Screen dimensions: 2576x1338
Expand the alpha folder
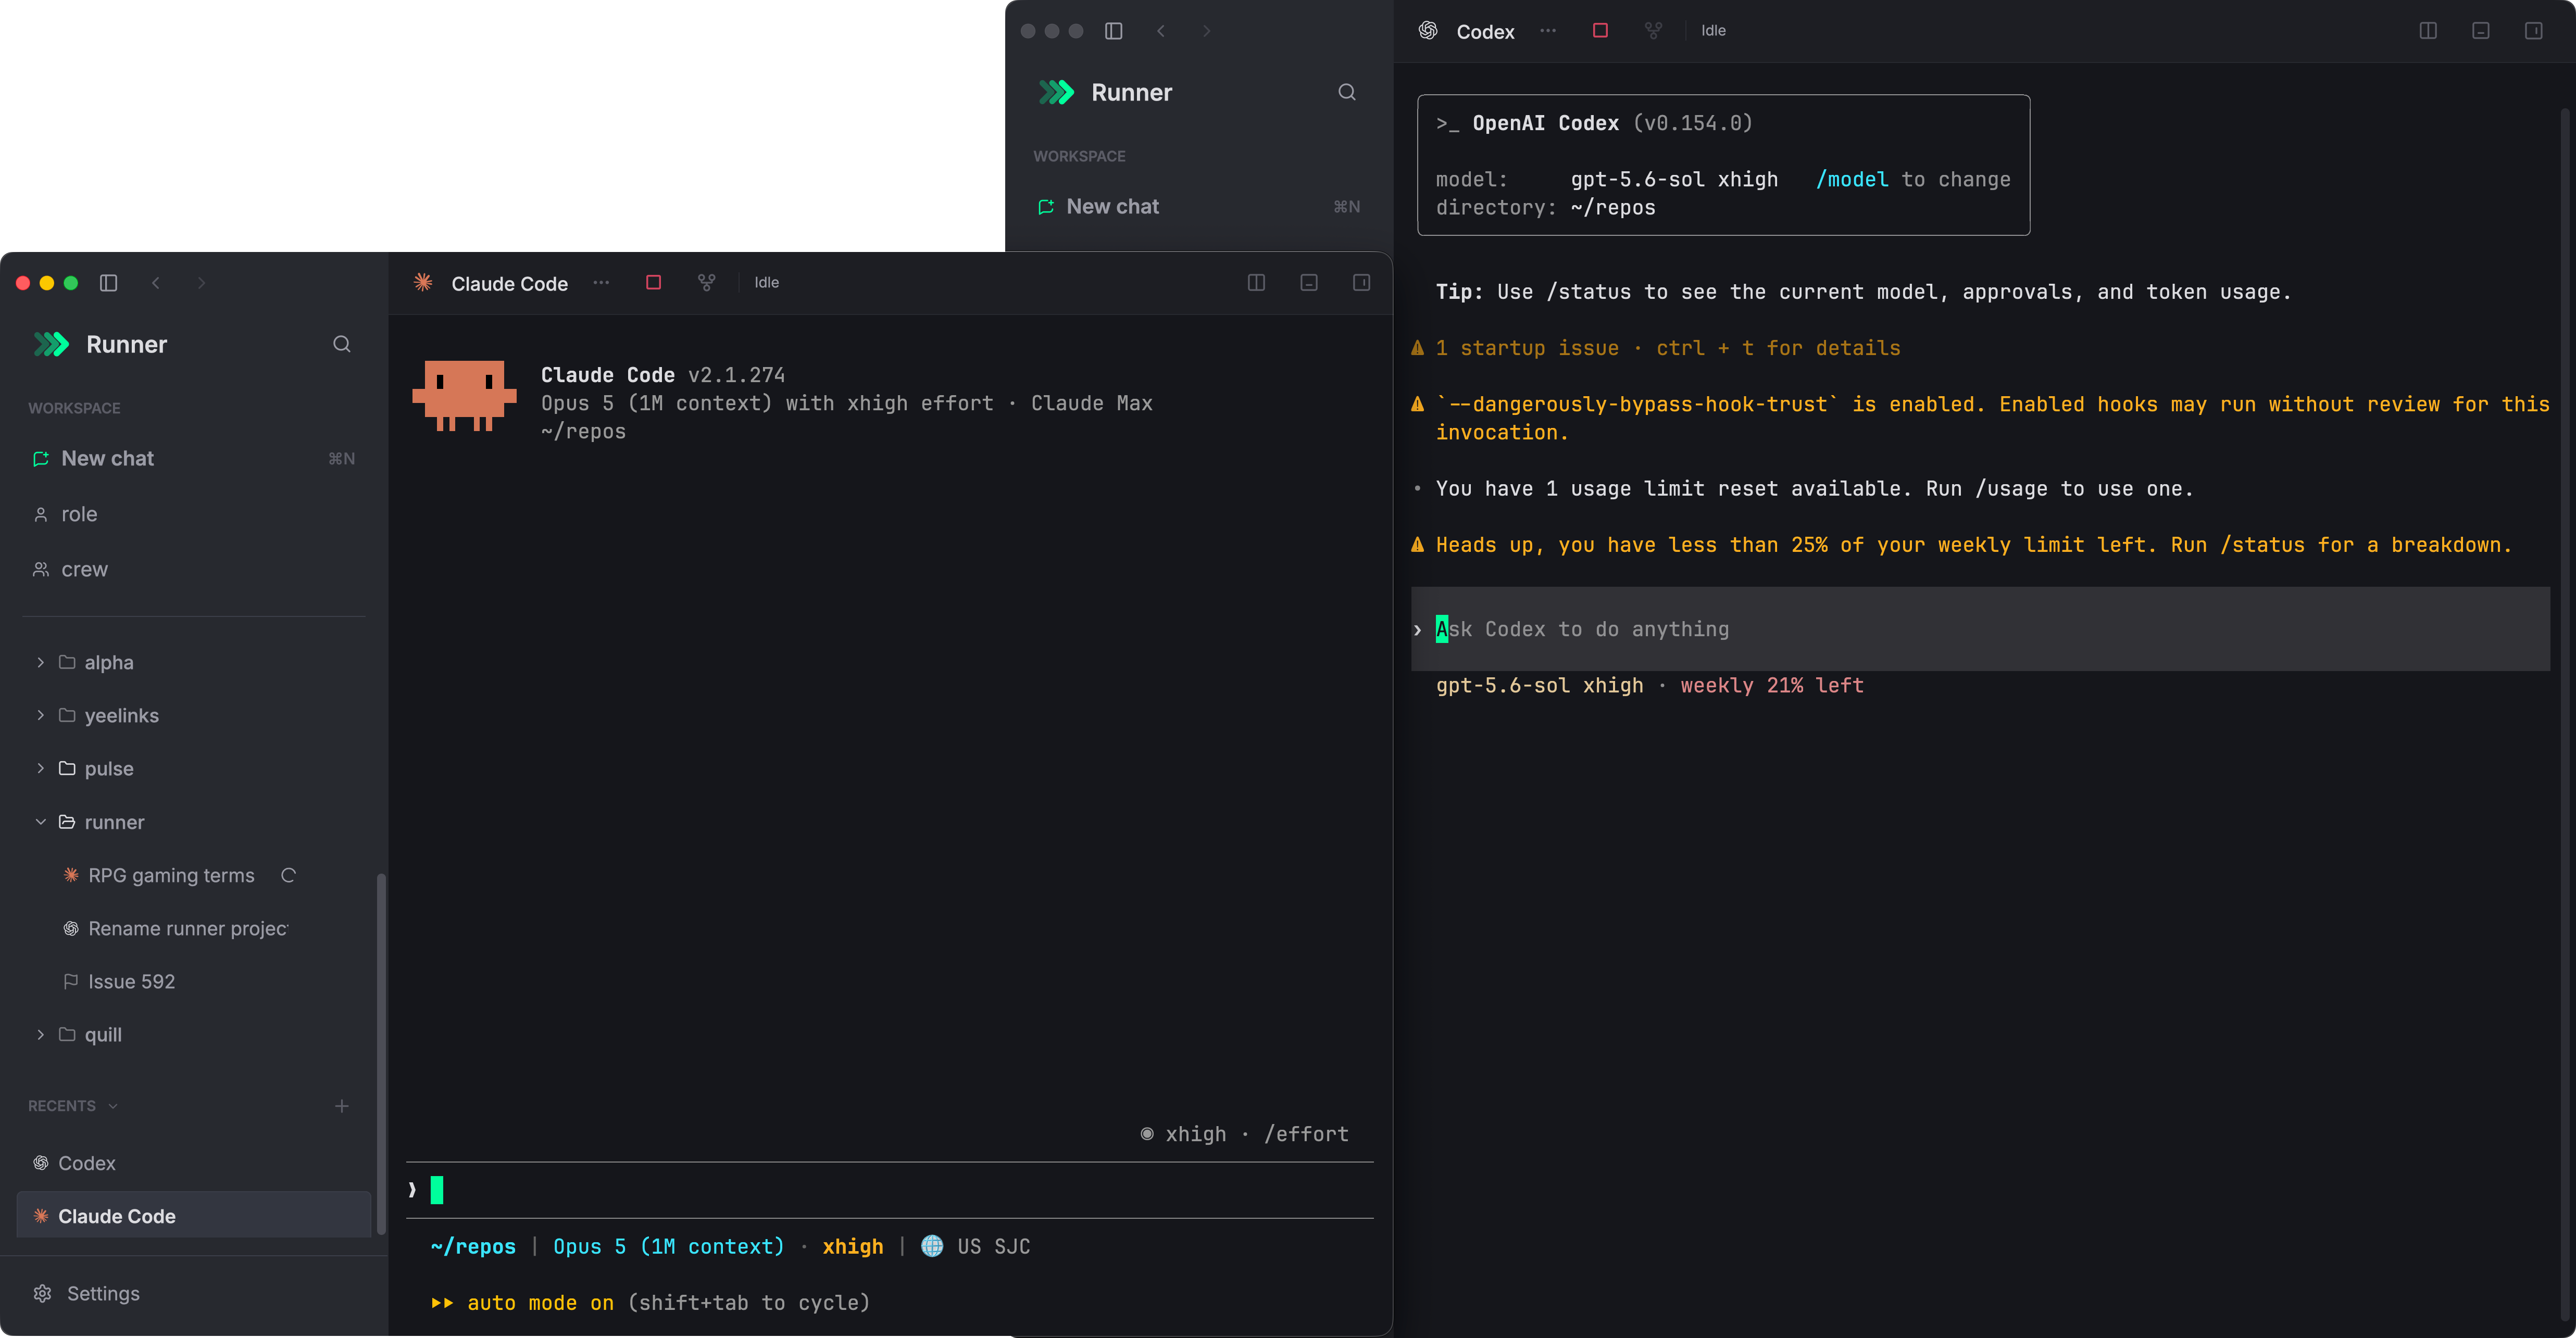coord(40,663)
